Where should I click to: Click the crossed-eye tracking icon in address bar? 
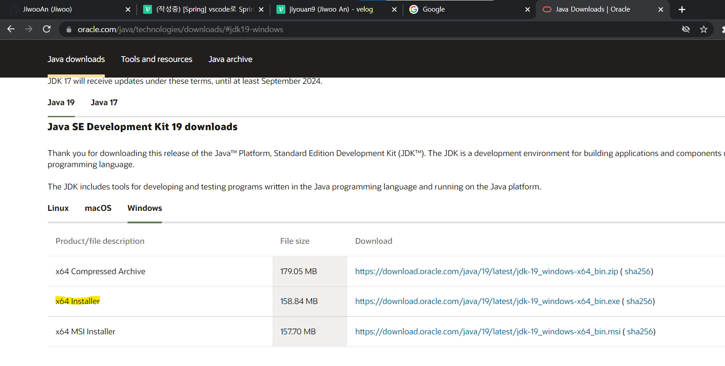click(686, 29)
